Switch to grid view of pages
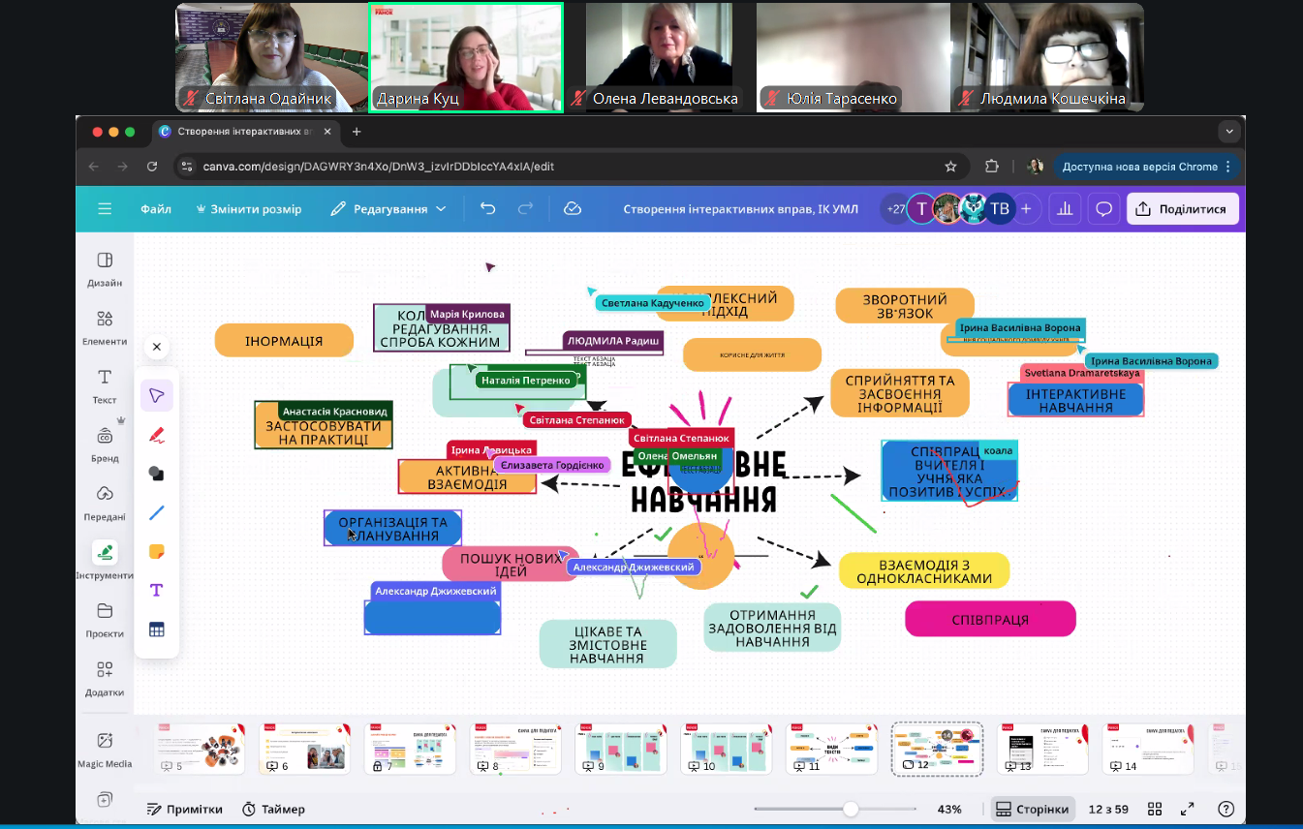Image resolution: width=1303 pixels, height=829 pixels. pyautogui.click(x=1155, y=809)
